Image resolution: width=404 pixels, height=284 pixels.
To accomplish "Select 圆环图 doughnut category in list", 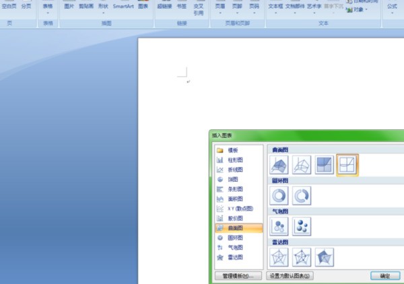I will point(239,238).
